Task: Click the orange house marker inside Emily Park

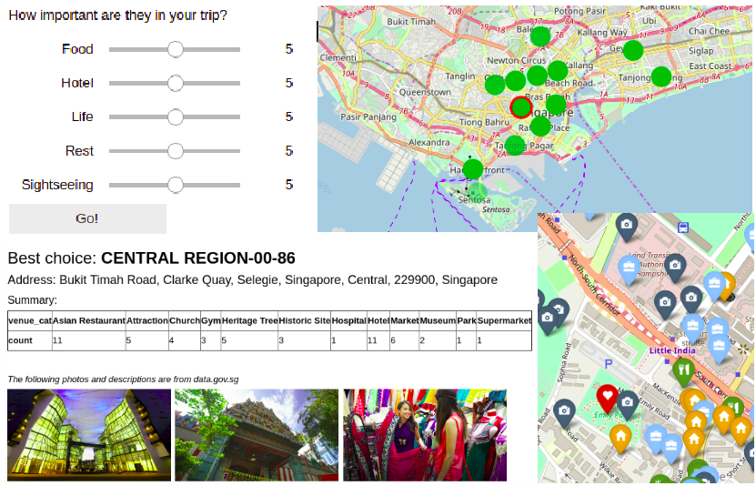Action: click(620, 436)
